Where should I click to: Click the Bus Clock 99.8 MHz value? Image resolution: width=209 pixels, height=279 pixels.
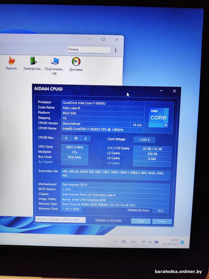[x=74, y=158]
